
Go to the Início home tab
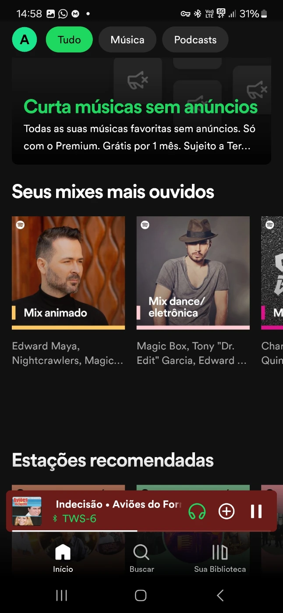(x=63, y=558)
